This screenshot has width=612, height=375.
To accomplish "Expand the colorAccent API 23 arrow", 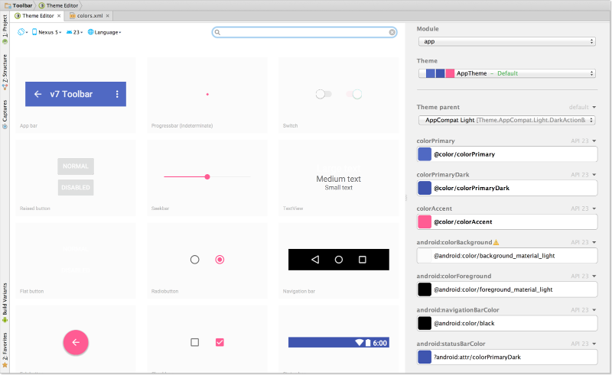I will 594,209.
